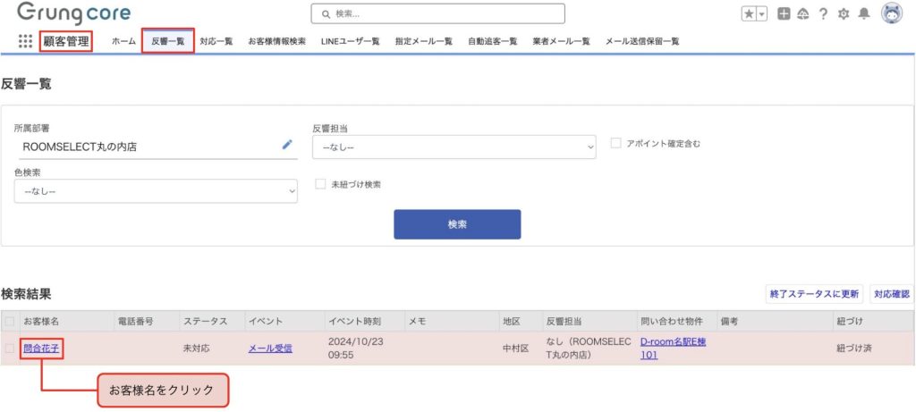Click the user avatar profile icon

click(x=892, y=13)
